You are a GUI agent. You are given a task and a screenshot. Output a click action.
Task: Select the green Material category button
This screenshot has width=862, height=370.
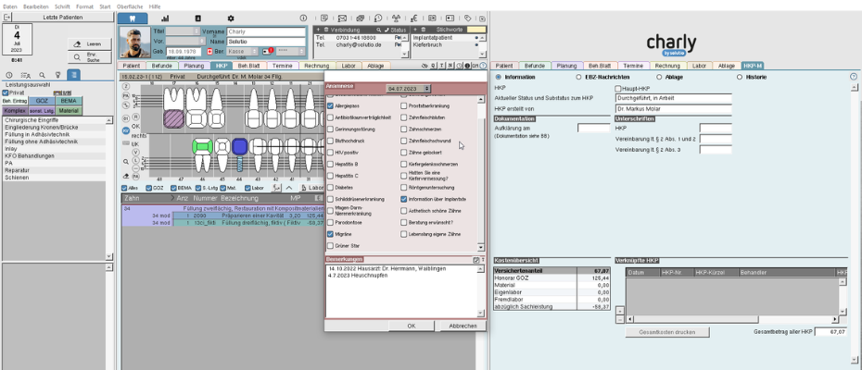(x=69, y=111)
